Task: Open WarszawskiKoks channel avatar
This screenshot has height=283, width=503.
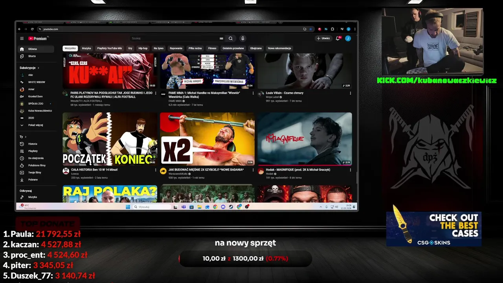Action: [x=163, y=171]
